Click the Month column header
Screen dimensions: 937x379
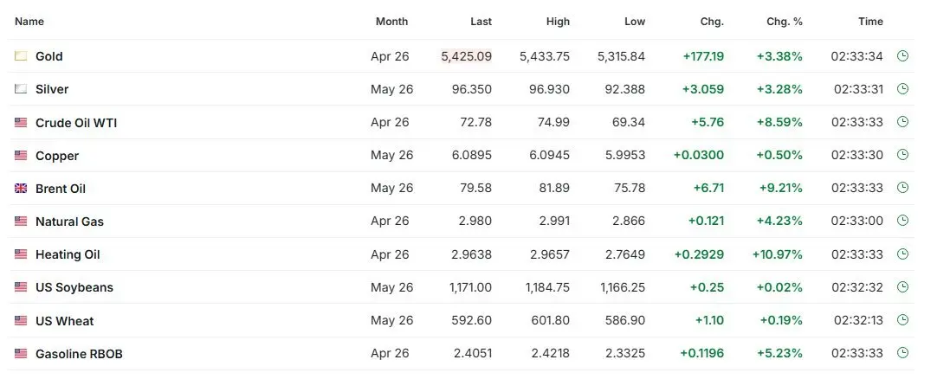(x=391, y=22)
